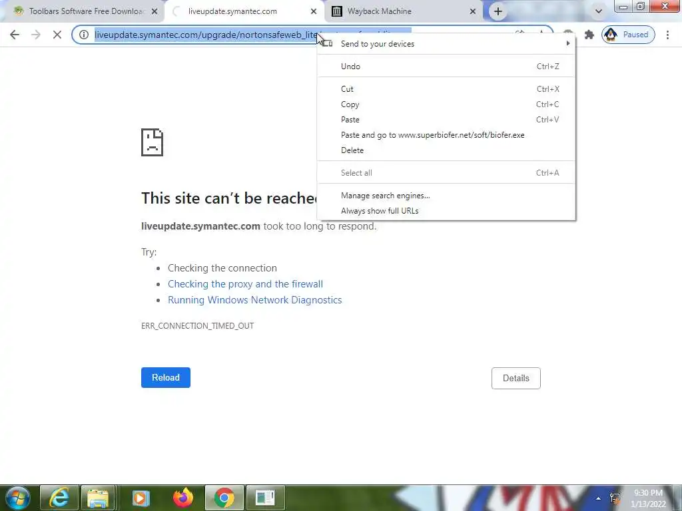Stop loading the page with X button
682x511 pixels.
coord(57,35)
